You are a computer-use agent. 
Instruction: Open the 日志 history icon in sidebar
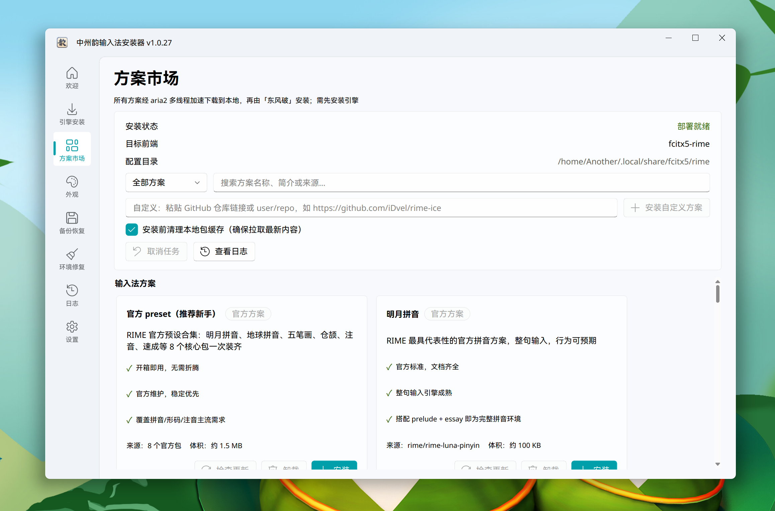point(72,290)
